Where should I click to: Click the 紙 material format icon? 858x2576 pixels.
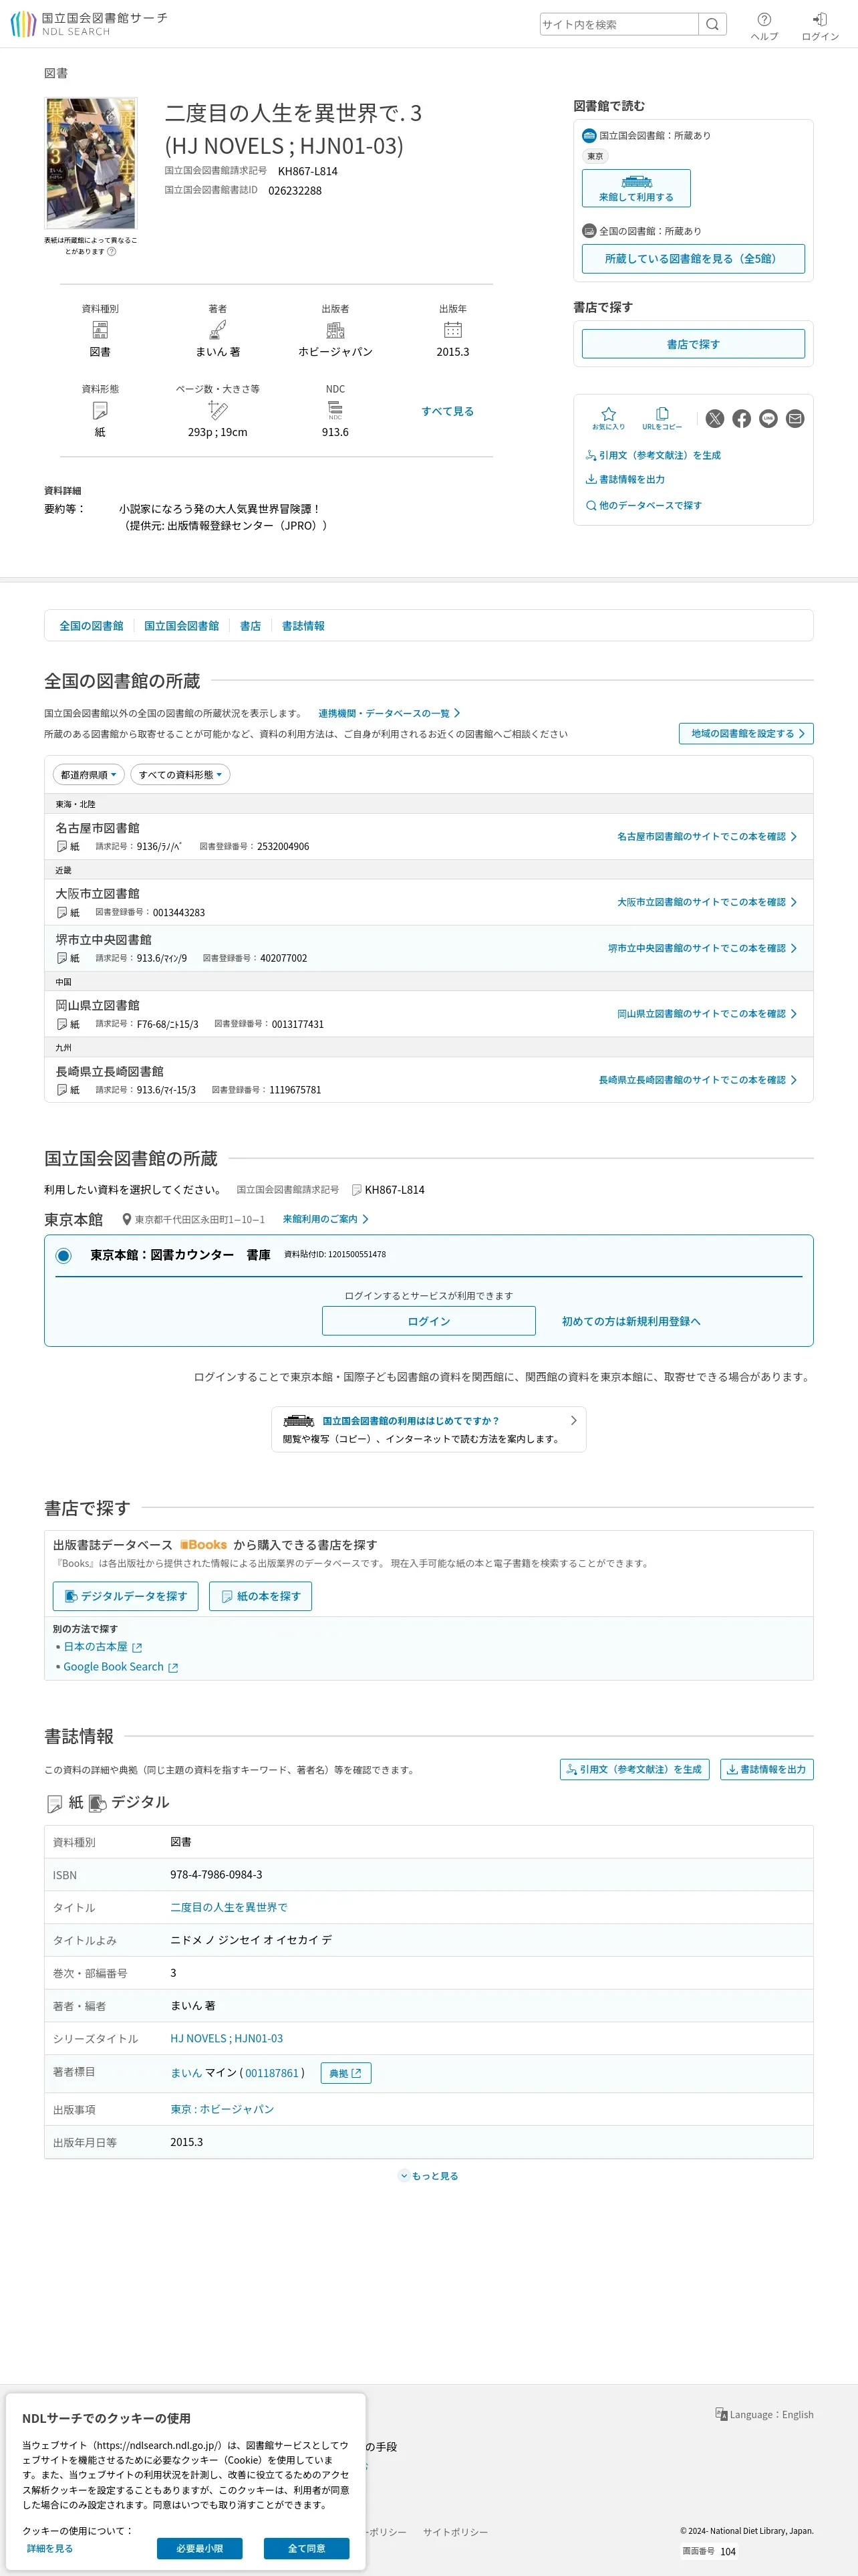(x=100, y=410)
